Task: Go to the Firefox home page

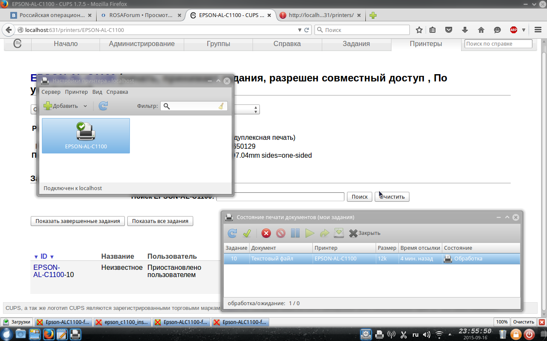Action: [x=481, y=30]
